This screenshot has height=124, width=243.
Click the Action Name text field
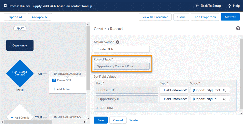click(x=121, y=49)
